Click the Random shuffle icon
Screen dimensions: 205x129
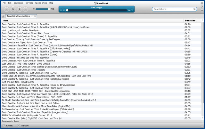tap(19, 125)
